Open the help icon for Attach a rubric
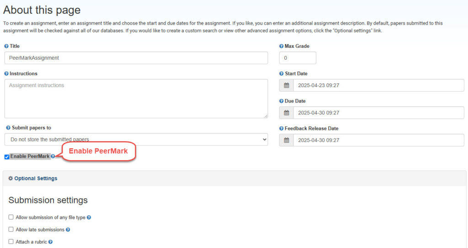This screenshot has height=248, width=468. click(x=50, y=242)
